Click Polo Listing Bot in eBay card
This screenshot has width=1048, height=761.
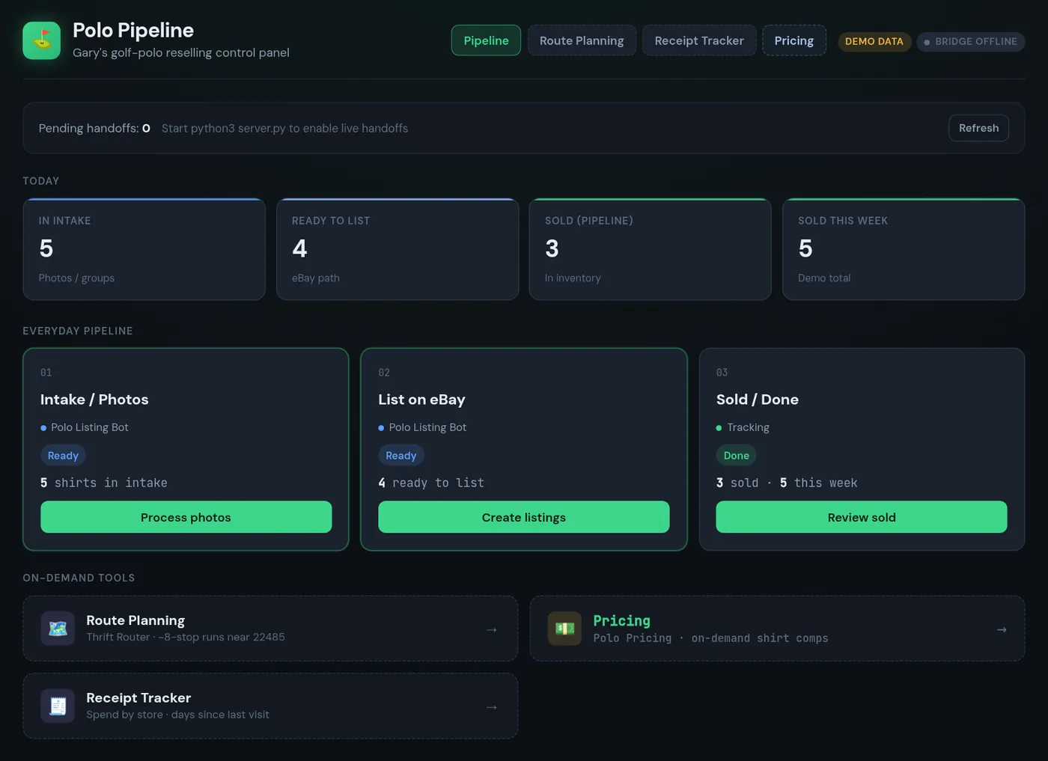point(427,427)
